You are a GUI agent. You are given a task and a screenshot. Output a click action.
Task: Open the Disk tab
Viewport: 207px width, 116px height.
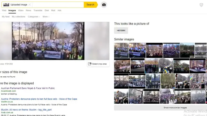[x=47, y=10]
